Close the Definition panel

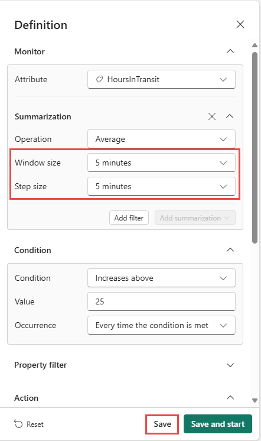(240, 24)
